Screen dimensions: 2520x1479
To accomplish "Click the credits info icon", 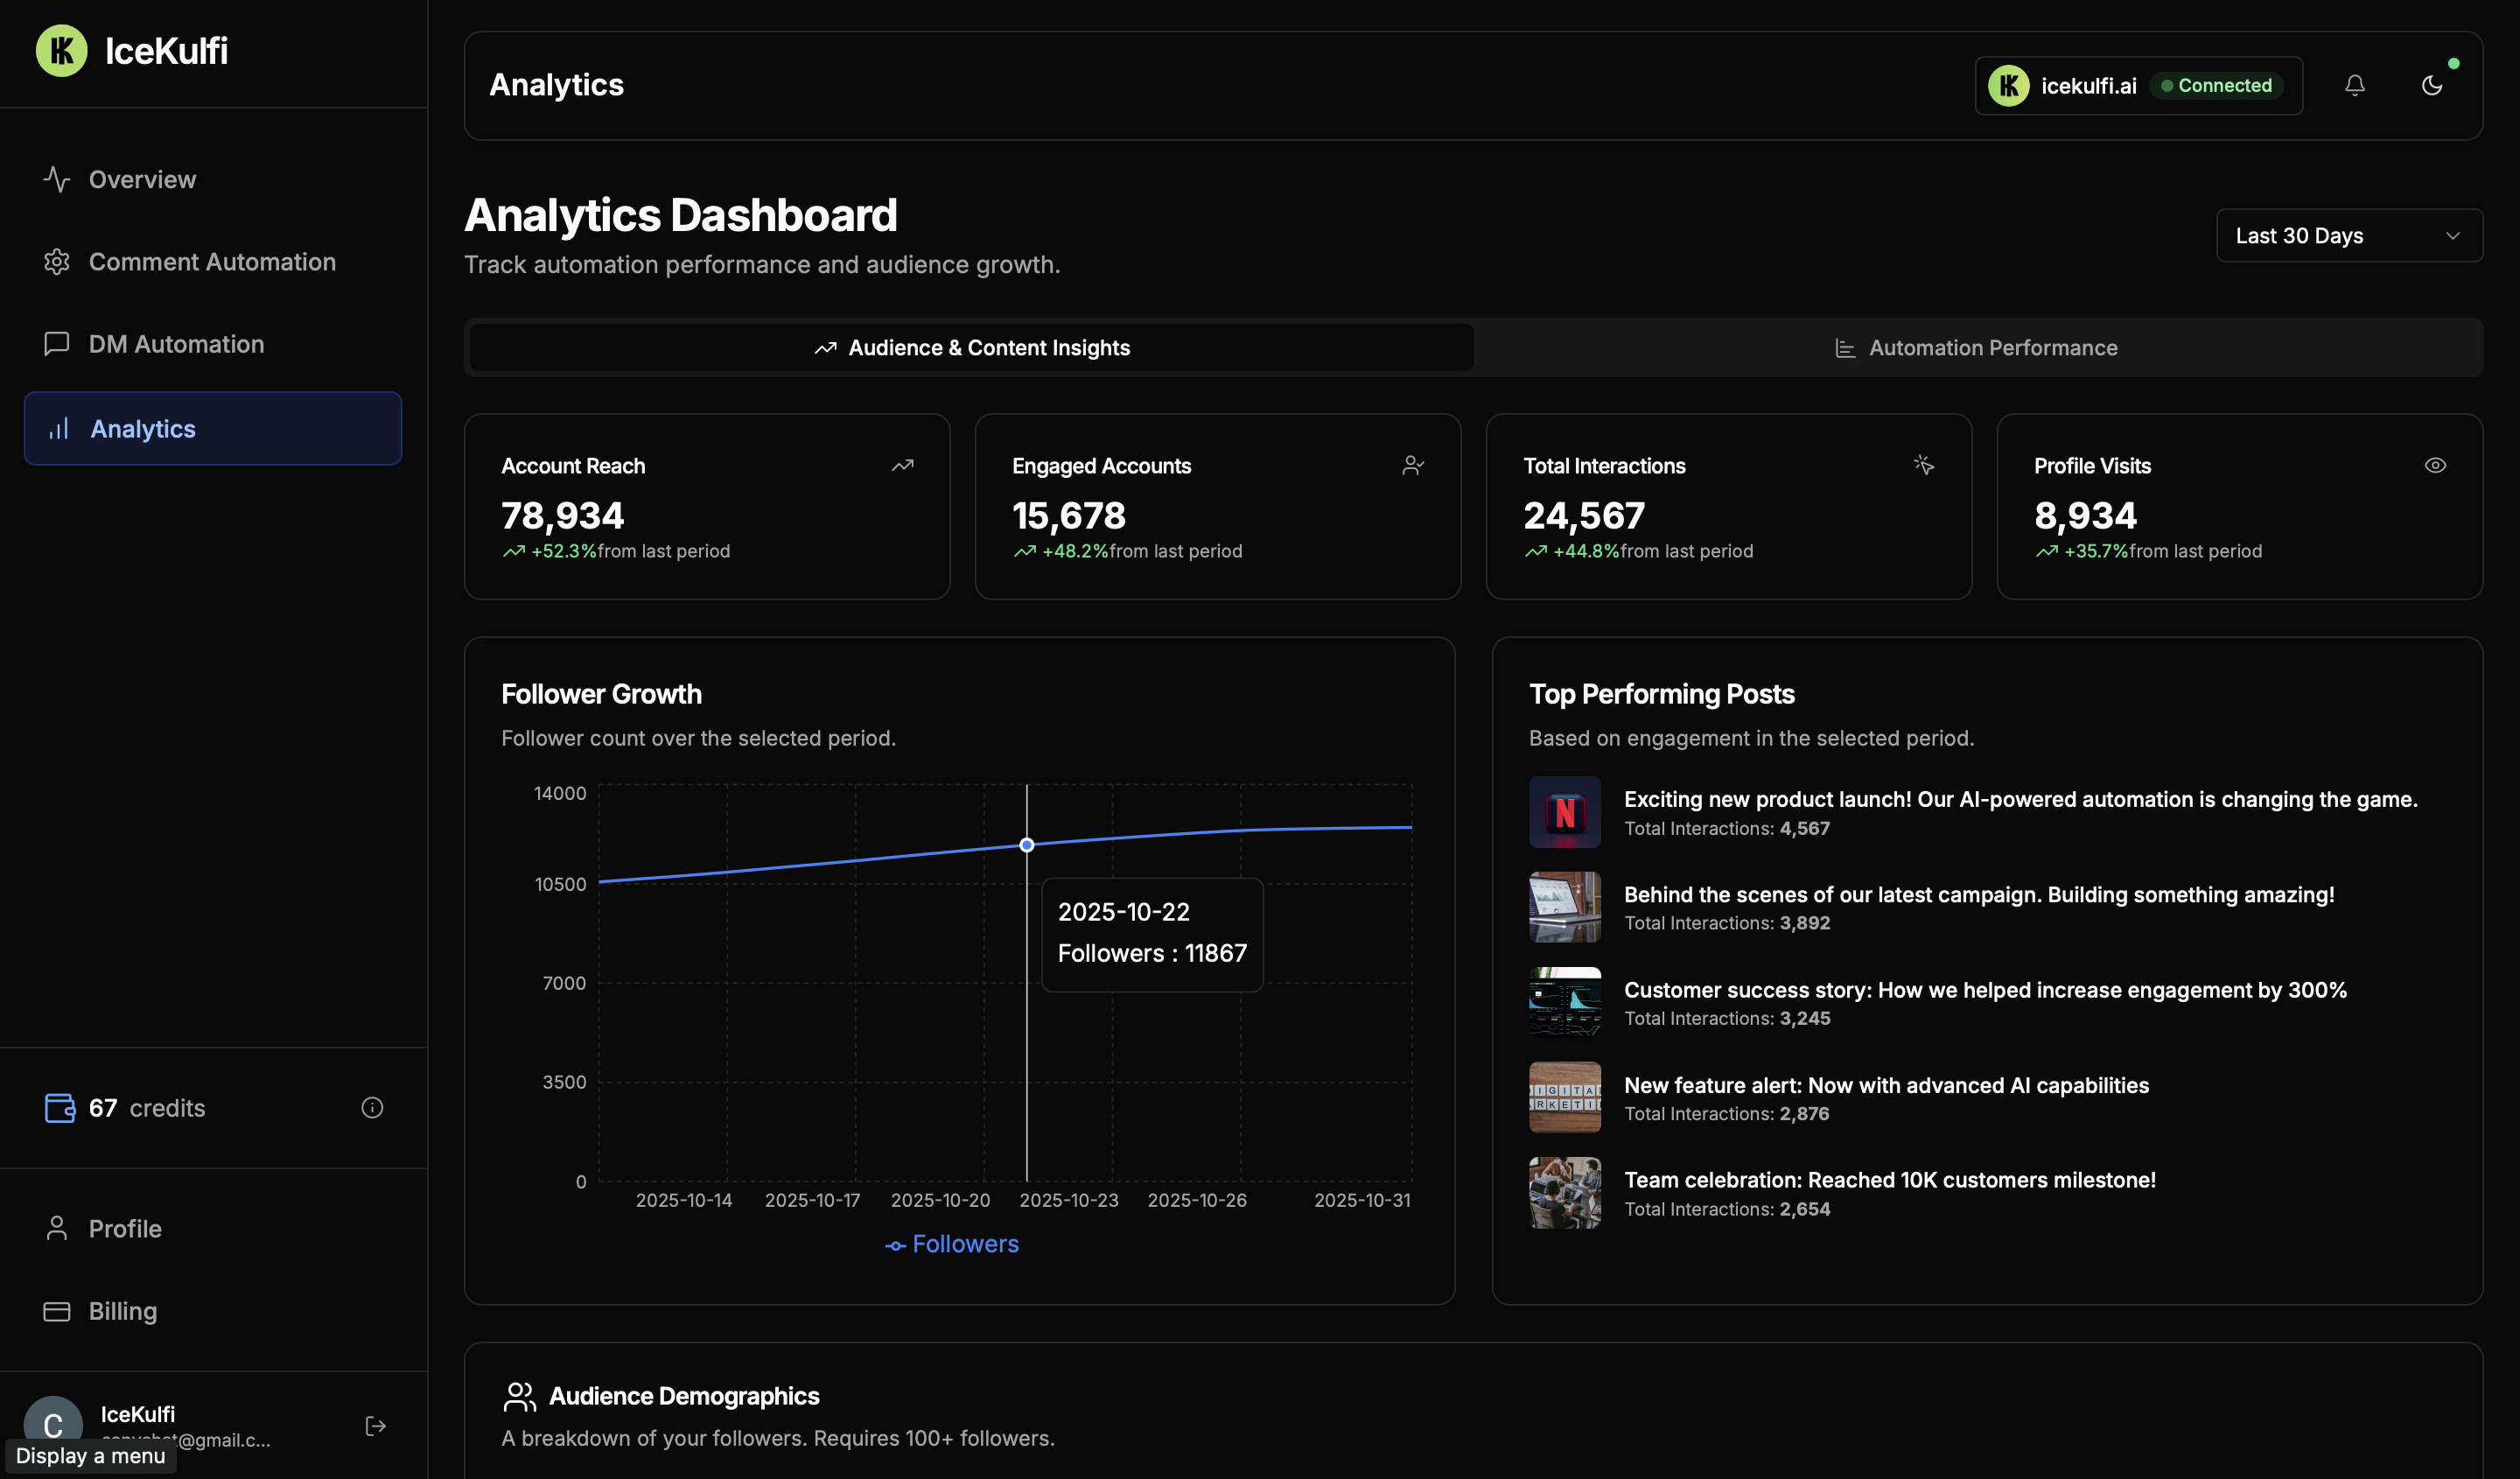I will click(372, 1107).
